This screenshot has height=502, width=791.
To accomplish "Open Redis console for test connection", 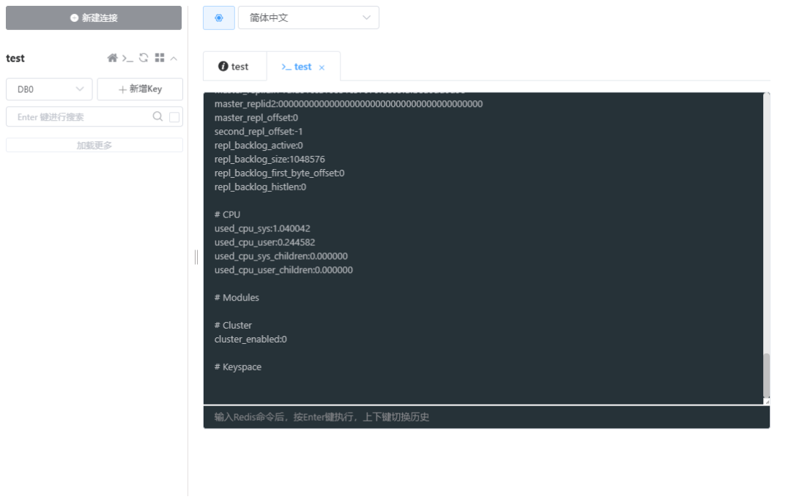I will click(127, 59).
